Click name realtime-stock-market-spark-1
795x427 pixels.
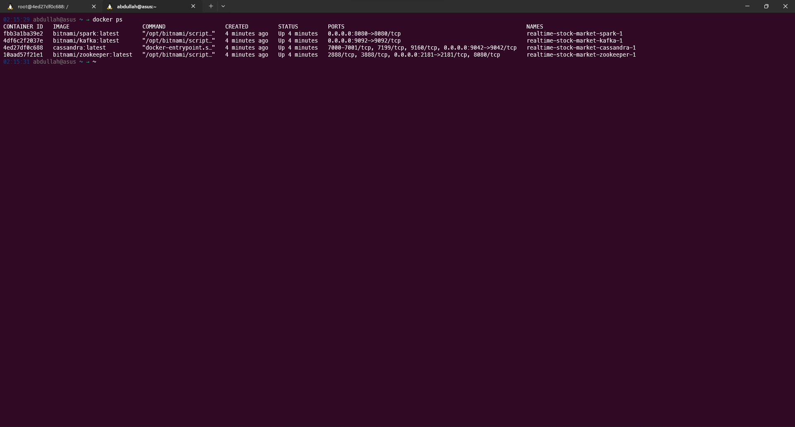coord(575,33)
